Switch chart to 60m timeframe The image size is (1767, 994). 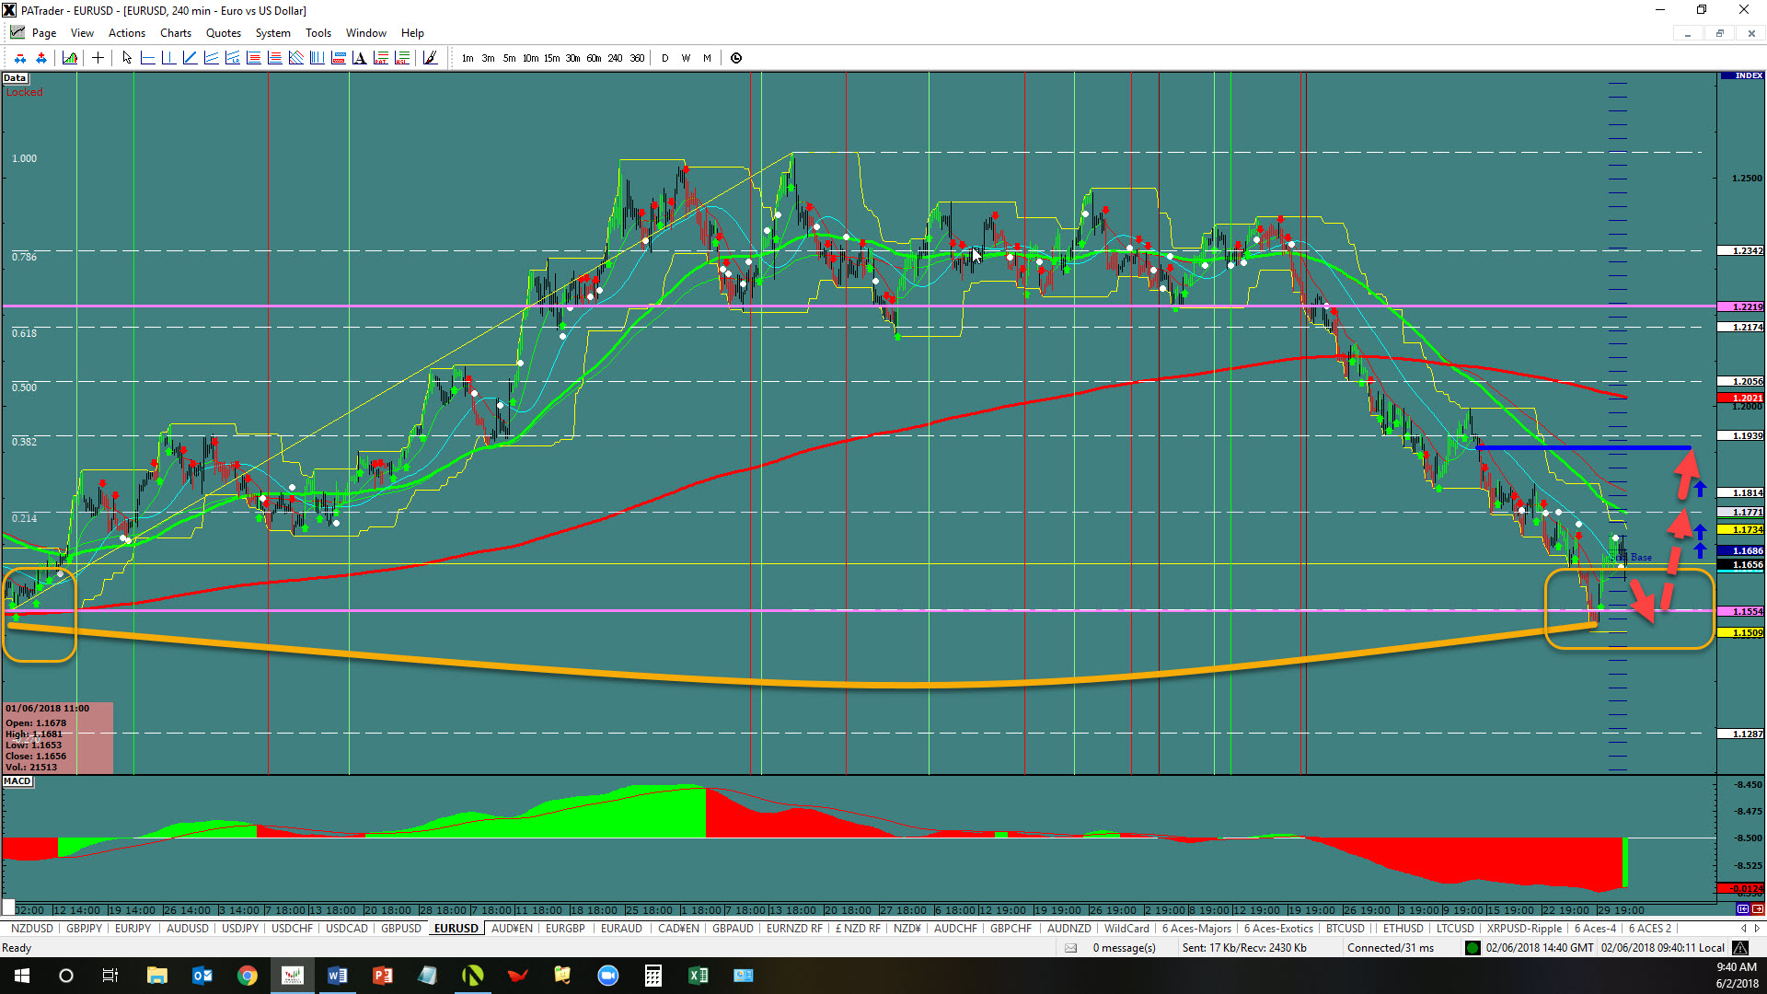(594, 58)
